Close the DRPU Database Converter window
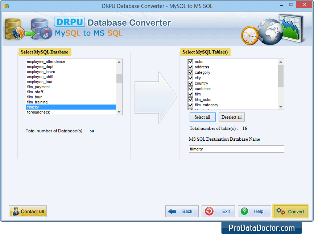 tap(304, 5)
